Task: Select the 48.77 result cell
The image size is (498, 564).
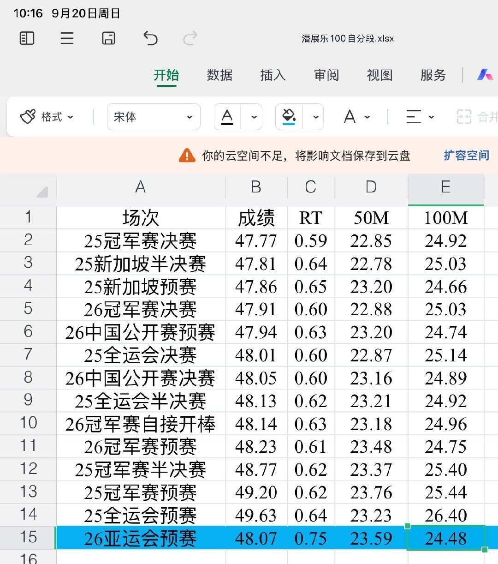Action: pos(256,469)
